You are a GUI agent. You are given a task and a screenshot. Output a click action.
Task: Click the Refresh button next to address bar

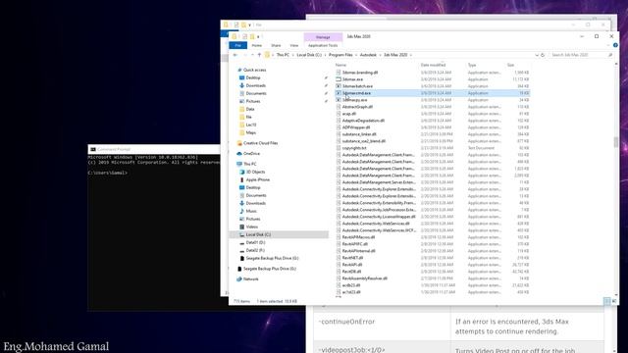coord(543,55)
